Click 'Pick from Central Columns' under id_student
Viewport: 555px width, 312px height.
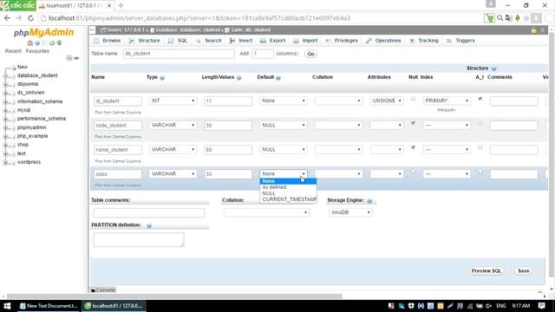118,113
